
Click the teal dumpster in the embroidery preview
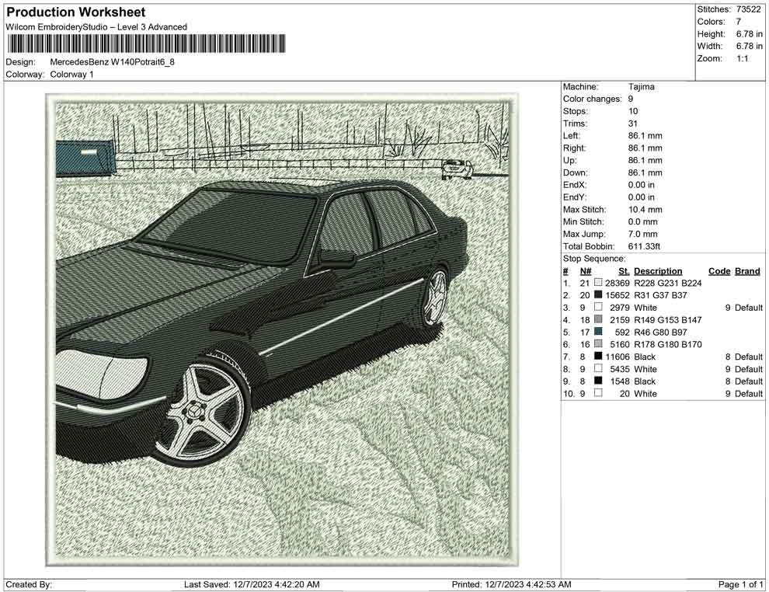[x=84, y=159]
